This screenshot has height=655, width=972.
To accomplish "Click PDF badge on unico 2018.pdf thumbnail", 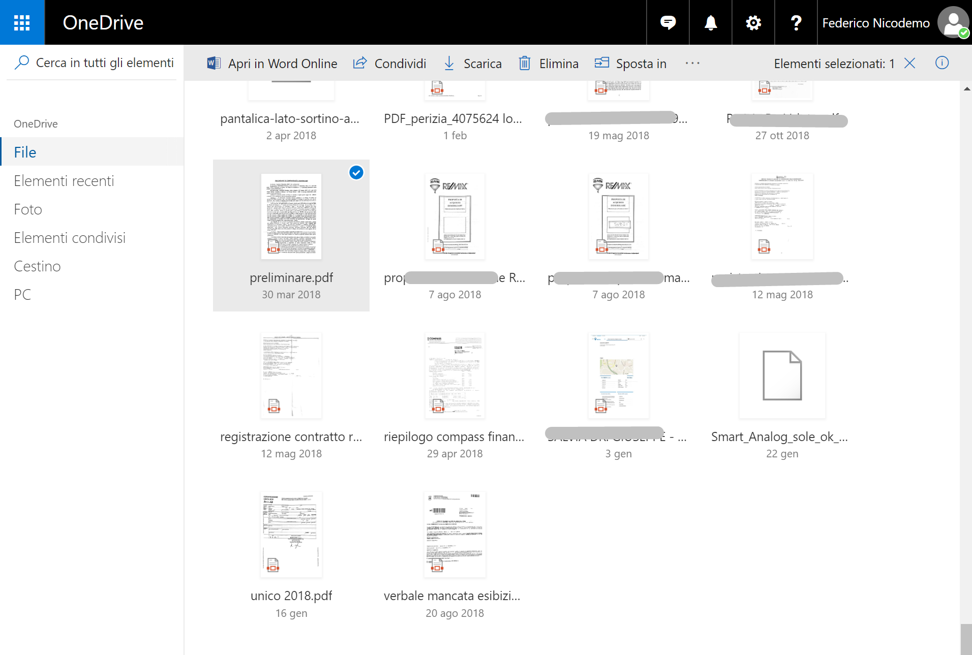I will pyautogui.click(x=273, y=565).
